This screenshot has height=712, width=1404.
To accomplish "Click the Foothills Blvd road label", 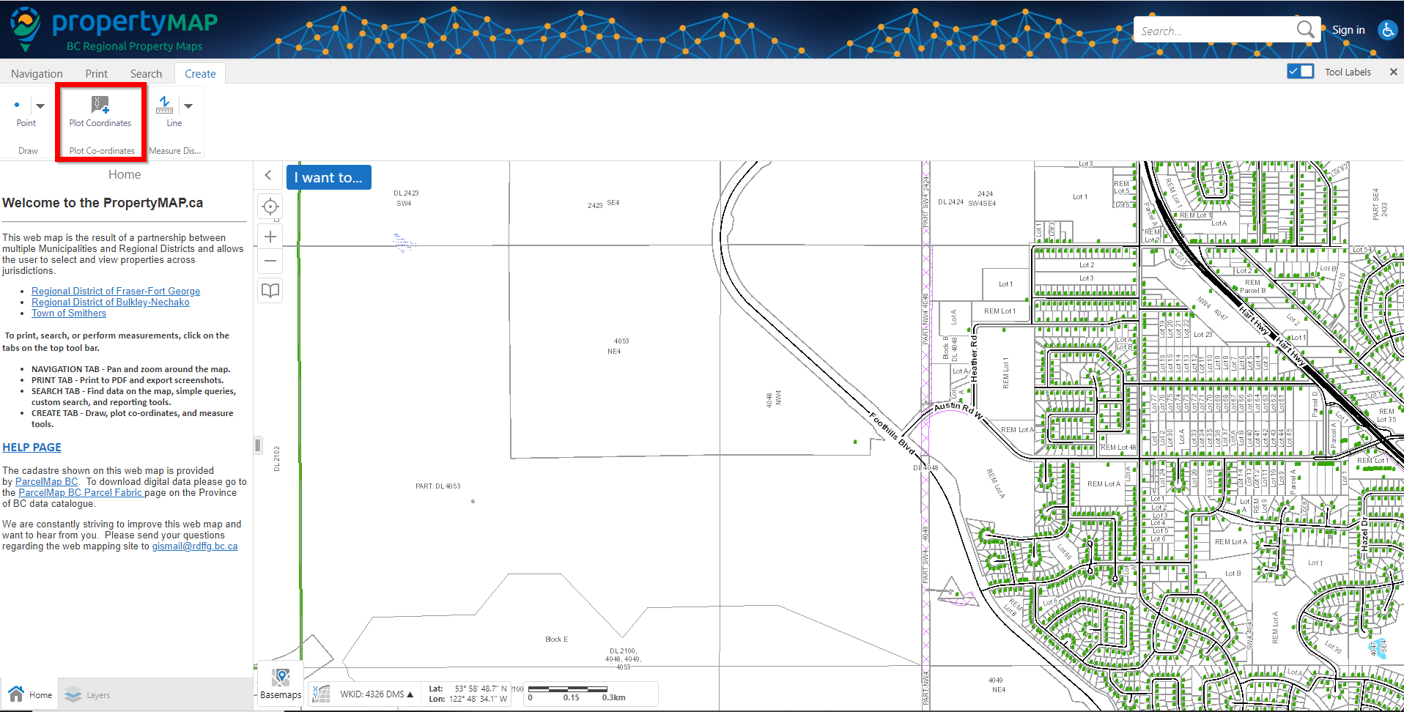I will pos(893,433).
